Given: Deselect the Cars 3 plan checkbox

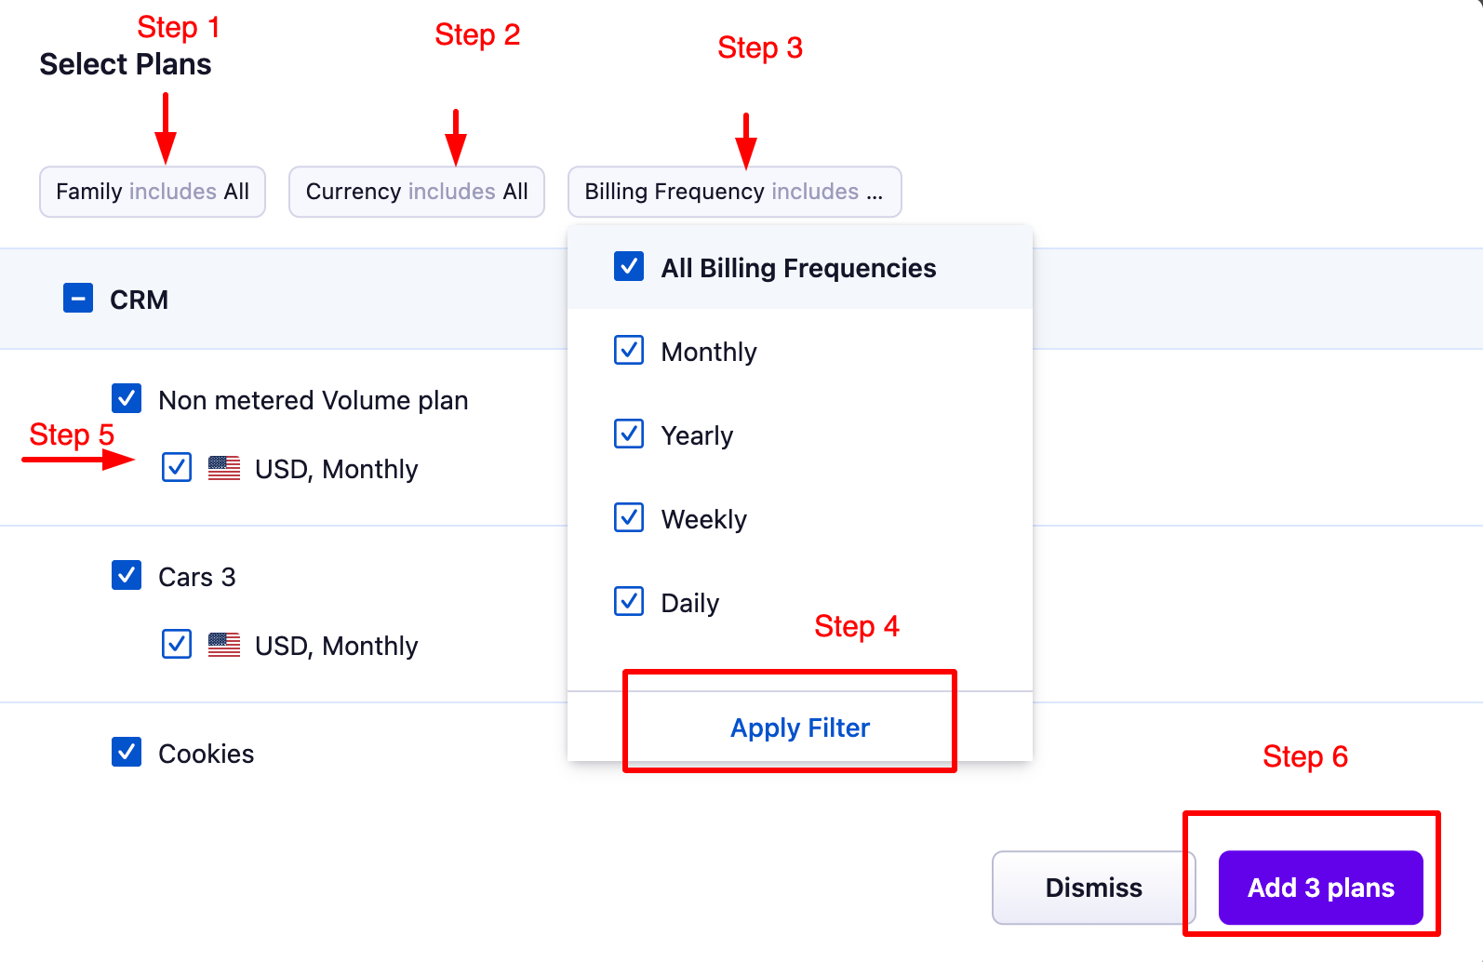Looking at the screenshot, I should point(127,576).
